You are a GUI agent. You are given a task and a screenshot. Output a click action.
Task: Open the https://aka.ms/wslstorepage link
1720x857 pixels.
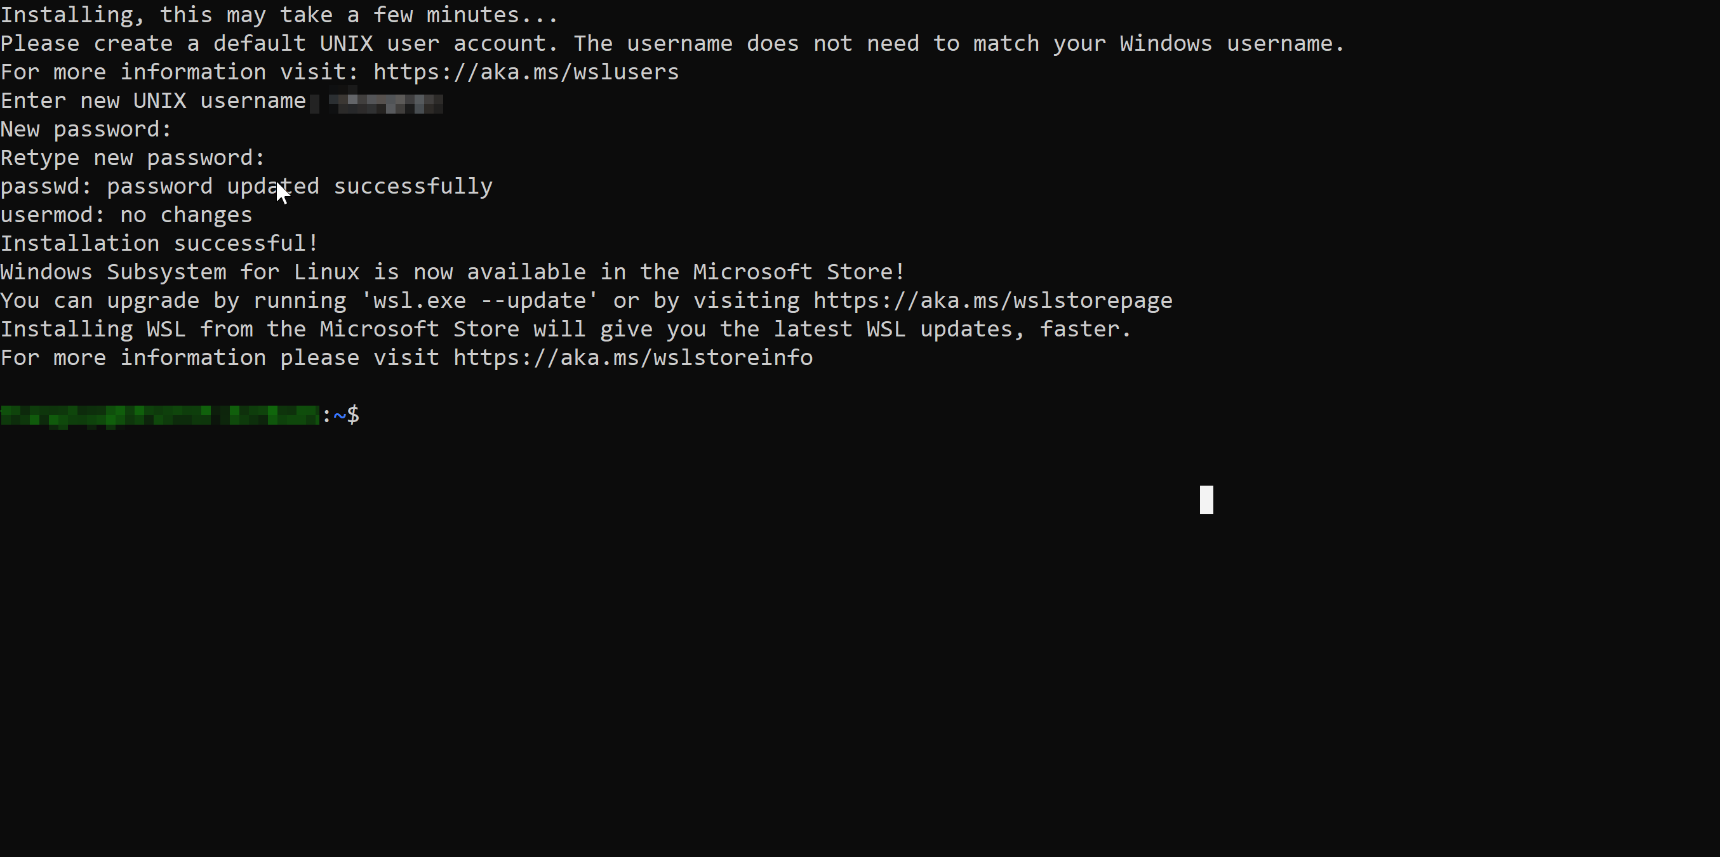point(992,301)
